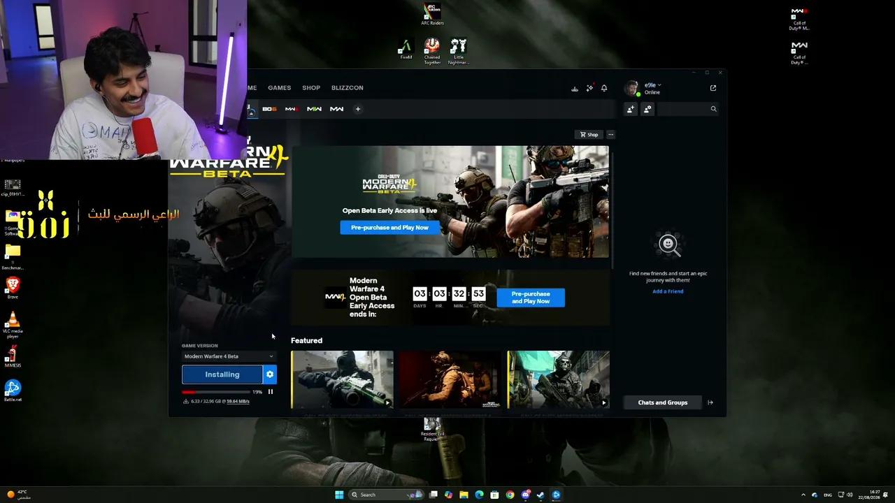Click the e9le profile avatar
This screenshot has width=895, height=503.
pos(631,88)
